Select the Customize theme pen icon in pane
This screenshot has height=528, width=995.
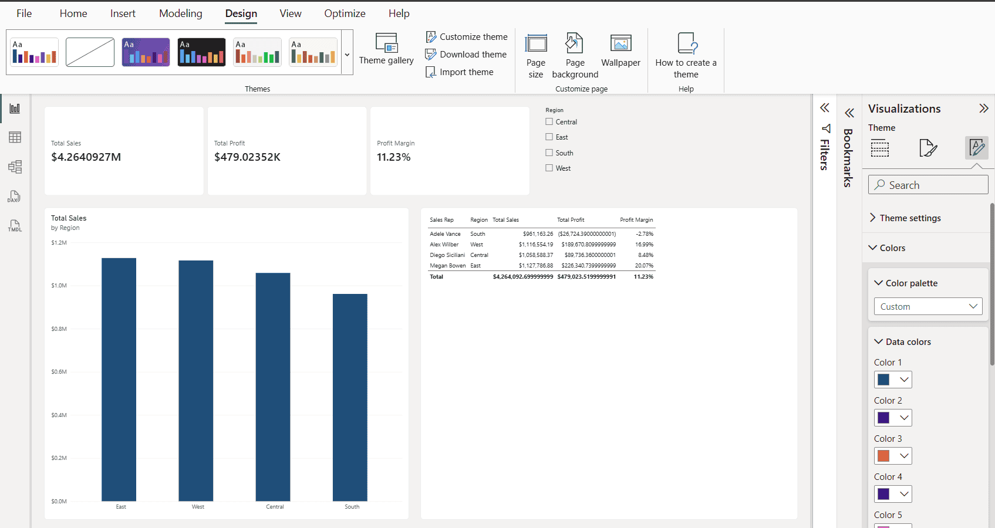pyautogui.click(x=977, y=148)
